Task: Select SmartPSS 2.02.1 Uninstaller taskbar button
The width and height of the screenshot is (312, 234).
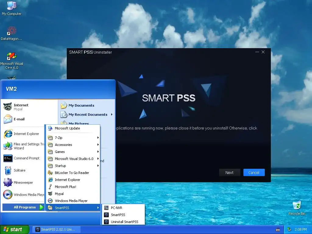Action: click(x=56, y=229)
